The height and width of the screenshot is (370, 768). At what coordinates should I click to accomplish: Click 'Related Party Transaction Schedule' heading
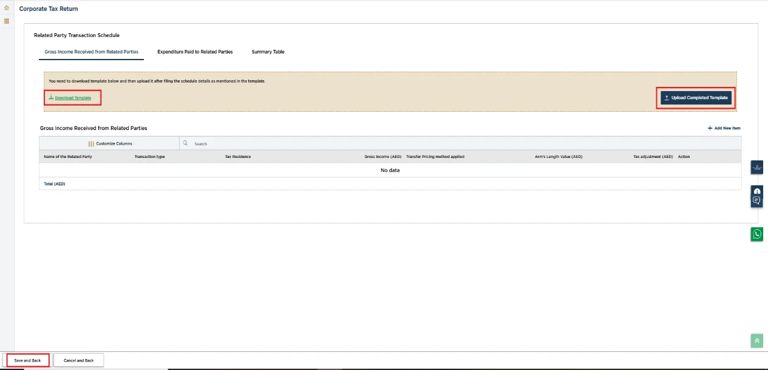click(76, 35)
